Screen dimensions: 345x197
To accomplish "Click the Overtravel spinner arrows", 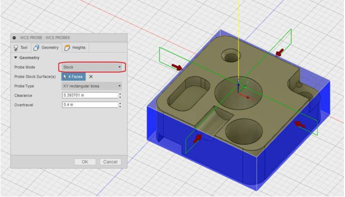I will pos(120,105).
